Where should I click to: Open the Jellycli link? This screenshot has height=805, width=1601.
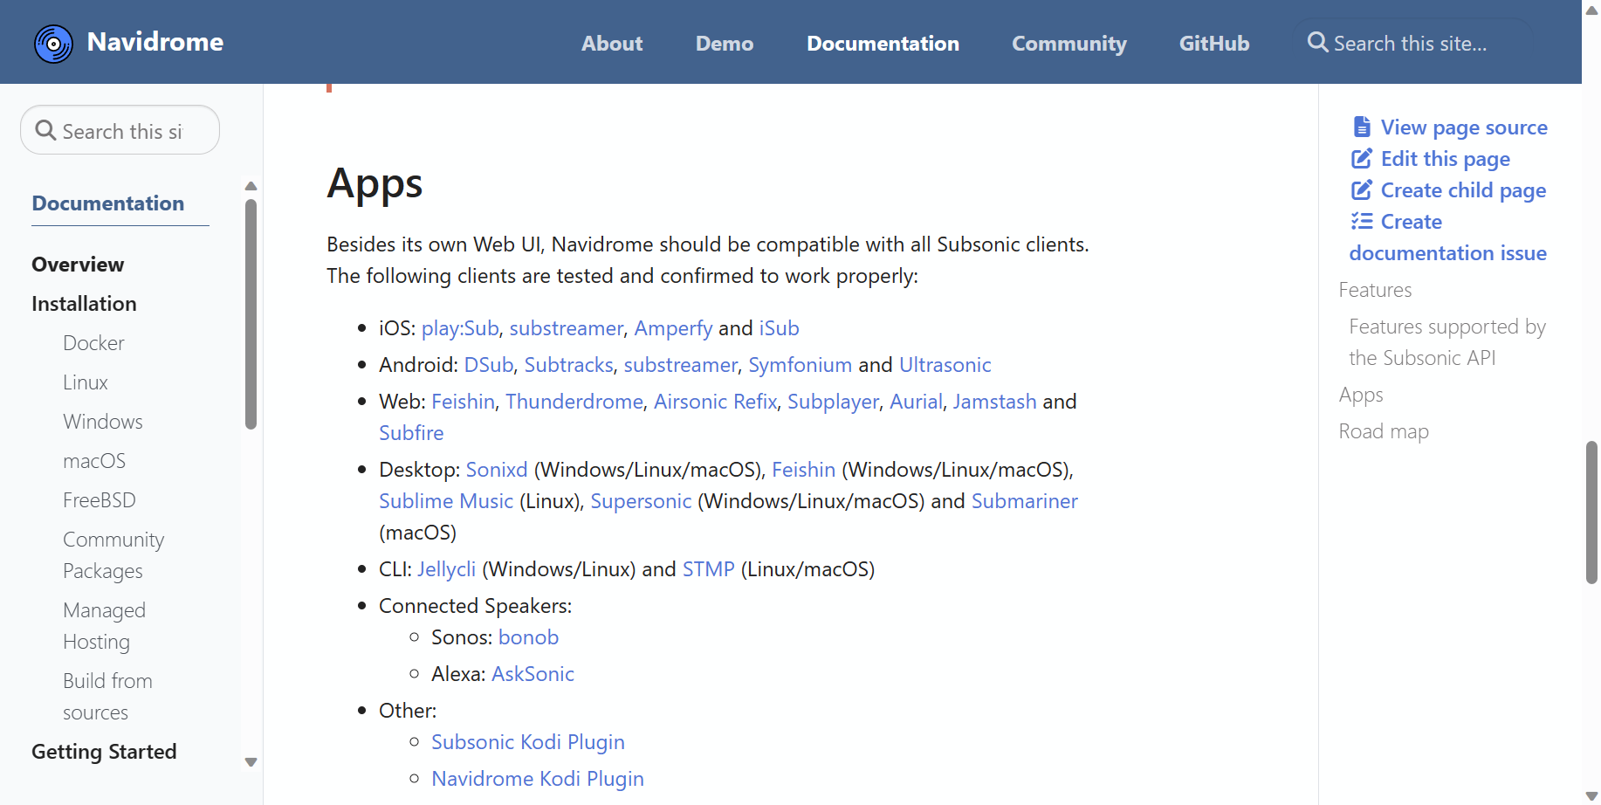[x=446, y=569]
